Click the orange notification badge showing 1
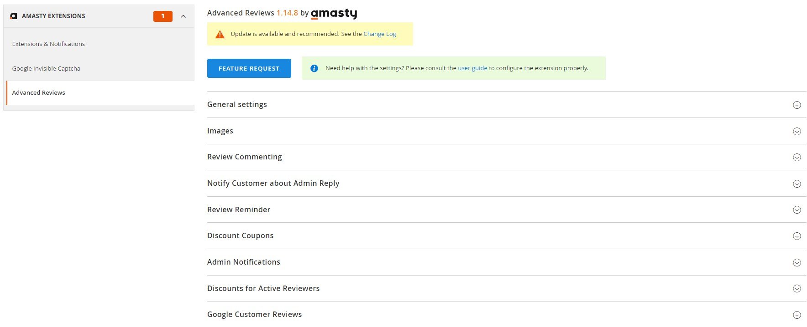Screen dimensions: 807x327 163,16
